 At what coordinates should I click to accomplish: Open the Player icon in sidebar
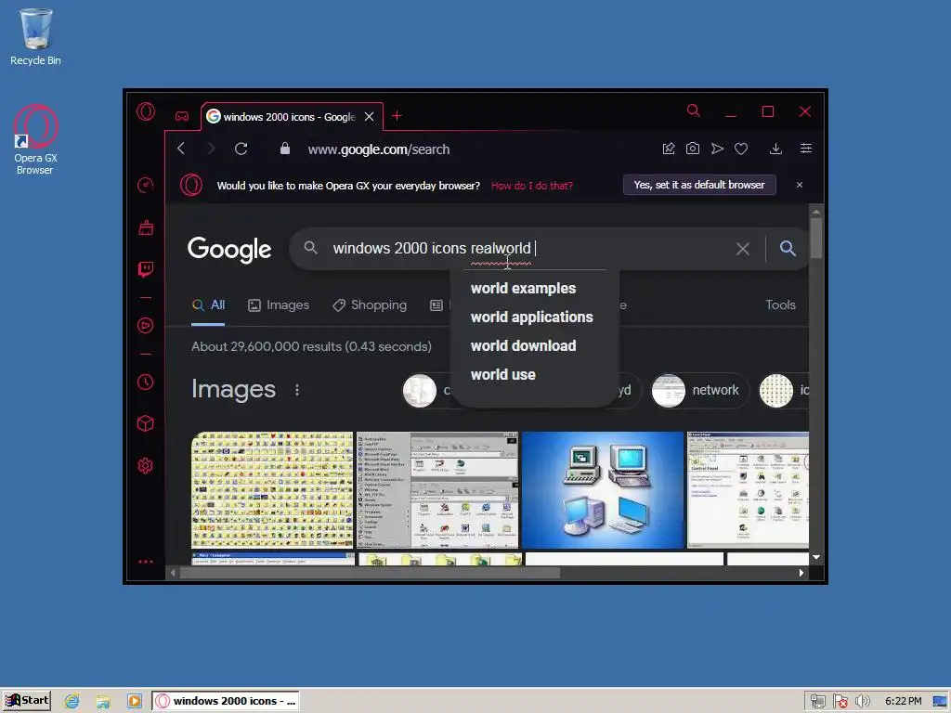click(146, 326)
